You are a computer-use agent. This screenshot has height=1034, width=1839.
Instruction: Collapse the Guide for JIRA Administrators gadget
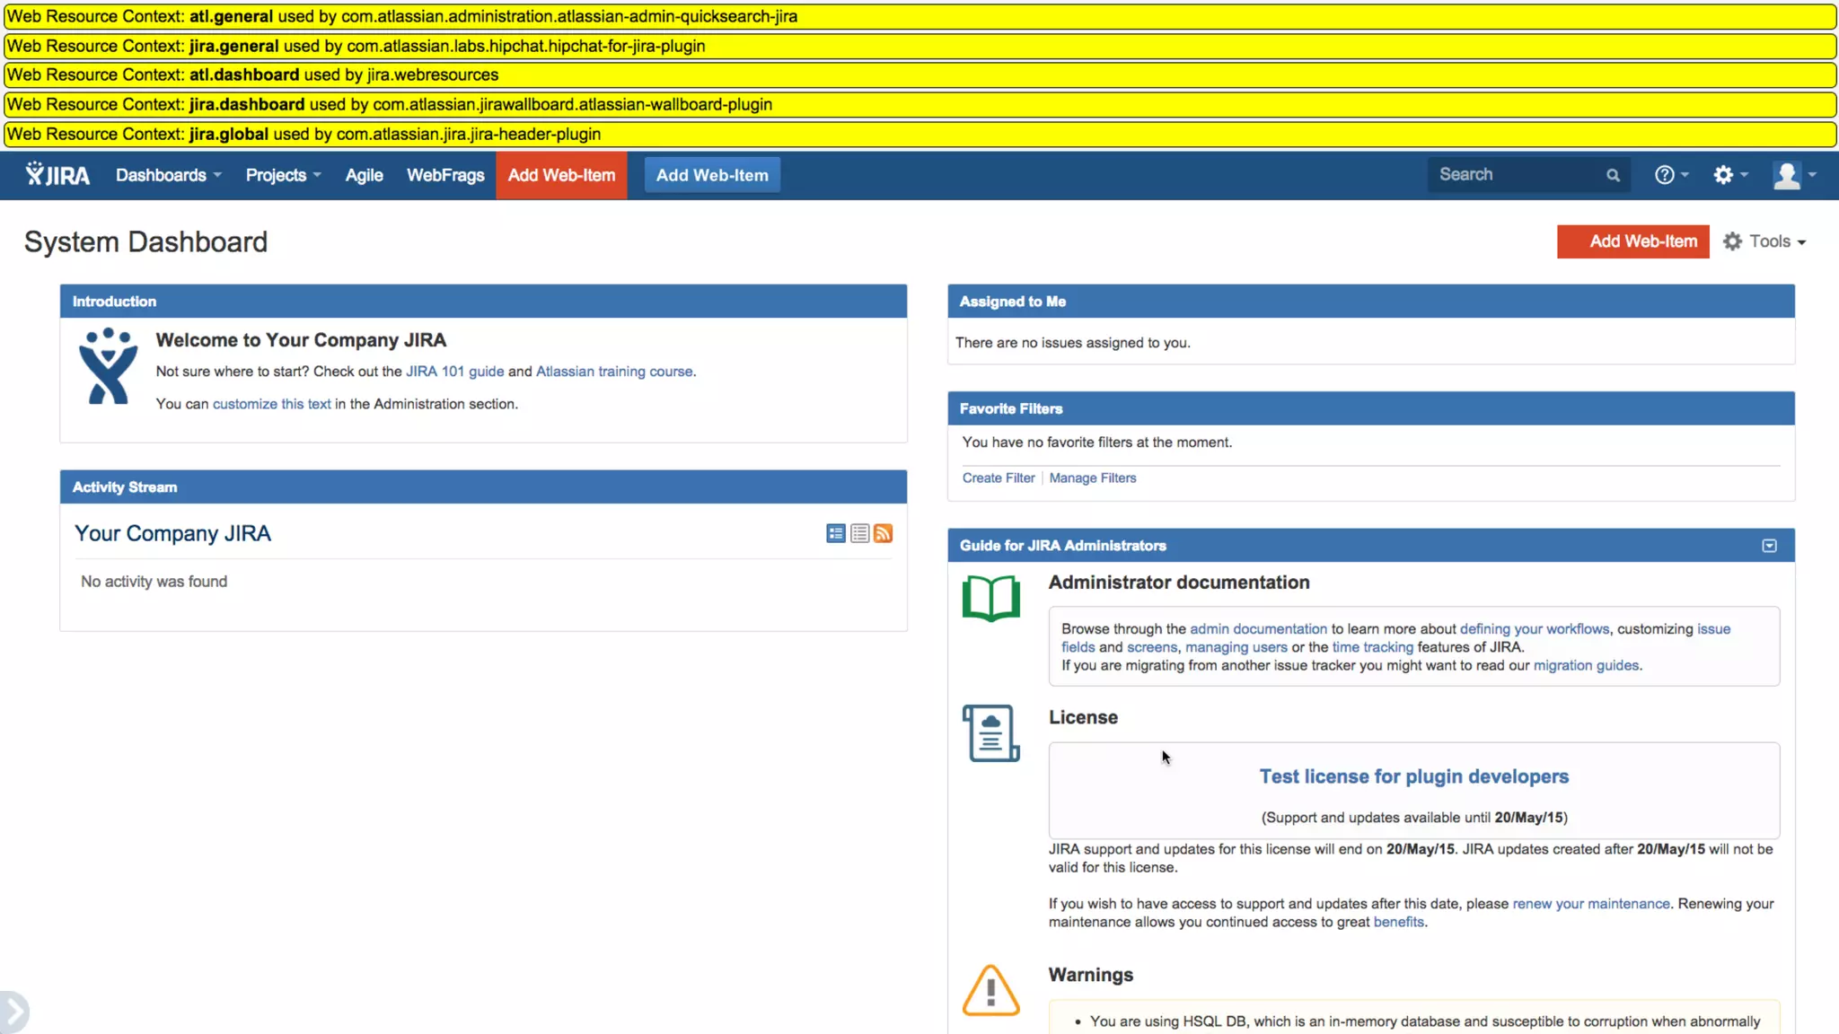coord(1769,546)
